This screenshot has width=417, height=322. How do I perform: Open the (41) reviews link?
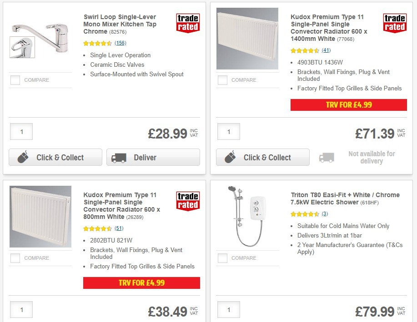tap(326, 50)
